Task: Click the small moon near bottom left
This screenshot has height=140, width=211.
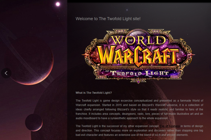Action: coord(34,123)
